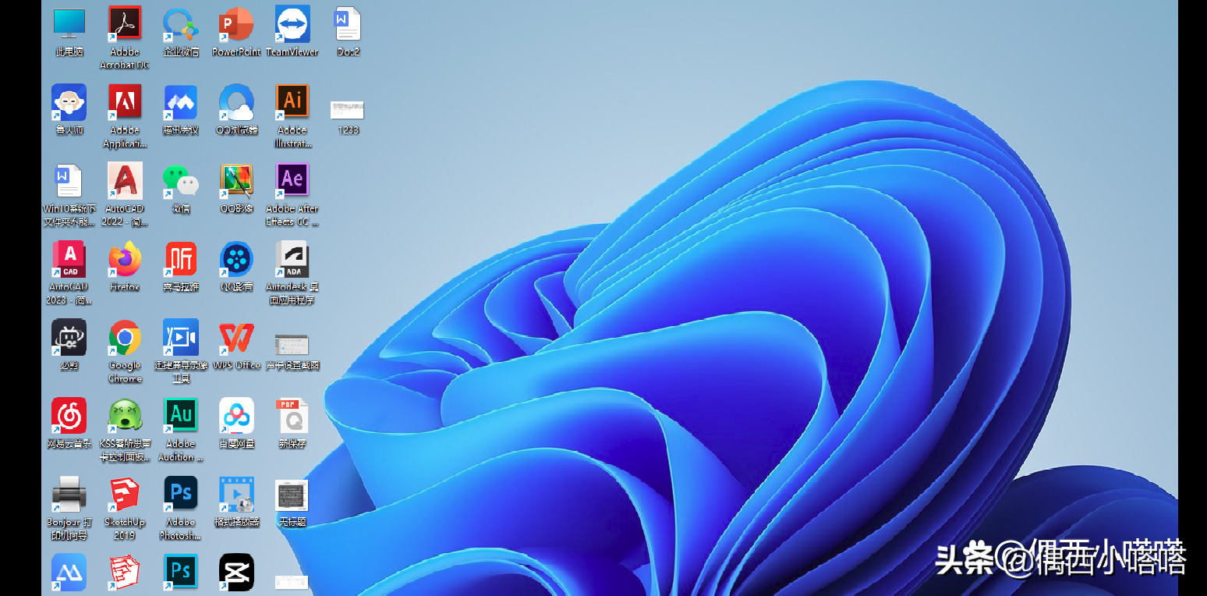Click the PowerPoint shortcut icon
Screen dimensions: 1207x596
pos(236,24)
